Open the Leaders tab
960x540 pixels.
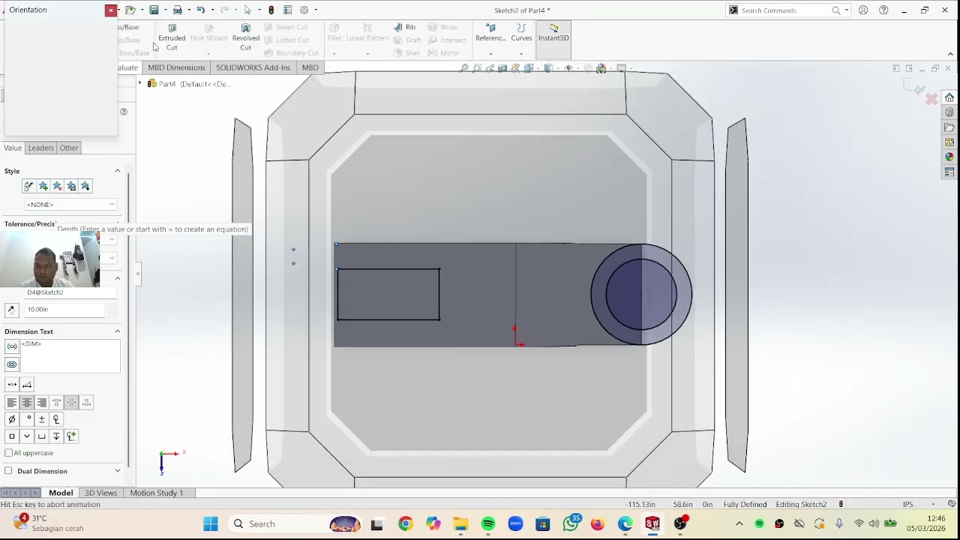41,148
